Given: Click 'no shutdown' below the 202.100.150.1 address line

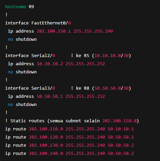Looking at the screenshot, I should pyautogui.click(x=22, y=39).
